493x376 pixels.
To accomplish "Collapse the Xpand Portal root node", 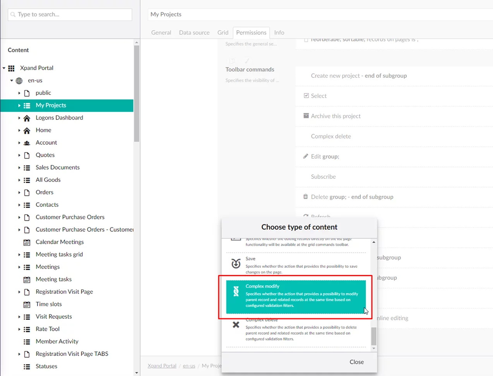I will [x=4, y=68].
